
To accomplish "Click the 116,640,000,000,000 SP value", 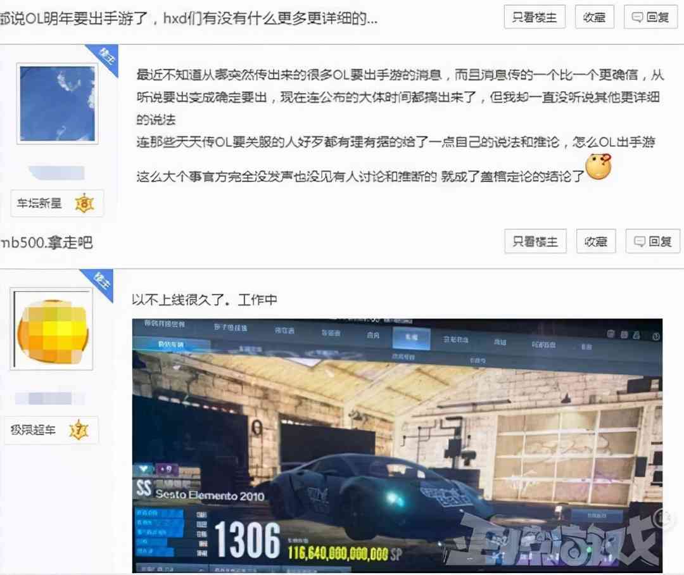I will [x=344, y=554].
